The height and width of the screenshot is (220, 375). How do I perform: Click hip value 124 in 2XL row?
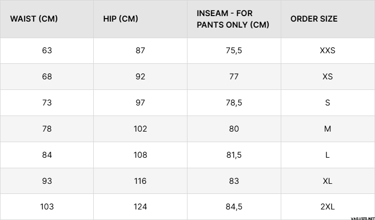(140, 206)
